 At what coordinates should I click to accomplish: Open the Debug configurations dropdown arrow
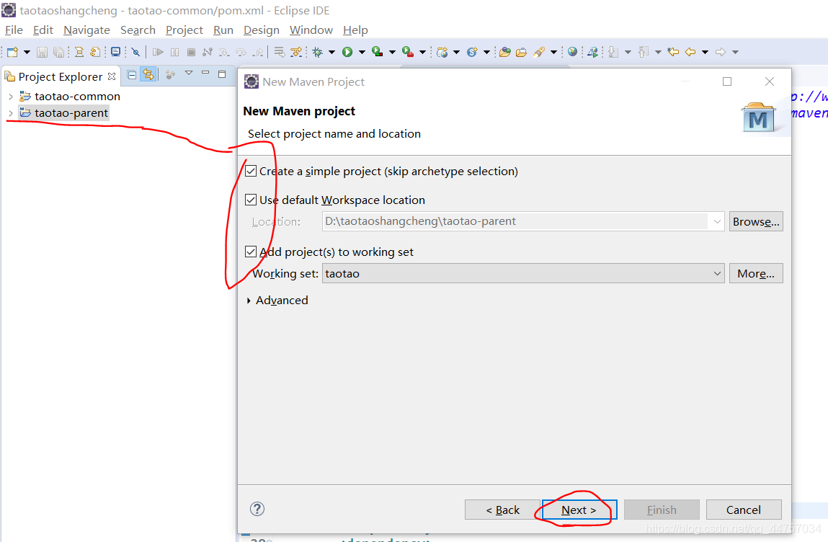[331, 52]
